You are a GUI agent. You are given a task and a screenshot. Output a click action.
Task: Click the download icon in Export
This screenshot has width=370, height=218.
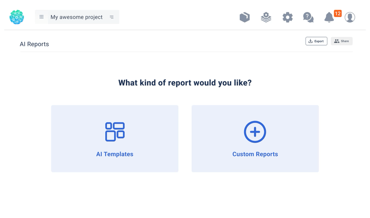coord(311,41)
